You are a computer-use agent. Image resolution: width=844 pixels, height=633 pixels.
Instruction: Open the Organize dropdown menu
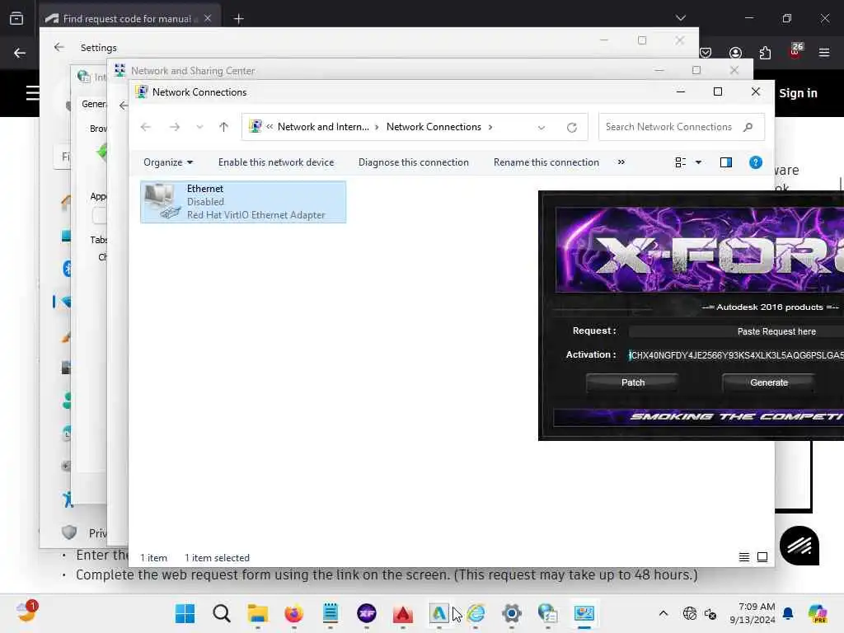(x=168, y=162)
